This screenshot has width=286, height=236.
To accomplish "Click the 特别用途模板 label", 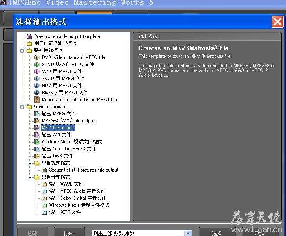I will [x=49, y=50].
